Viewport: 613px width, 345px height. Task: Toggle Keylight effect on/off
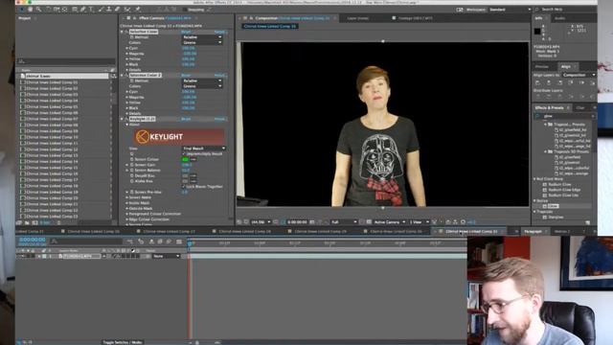126,119
